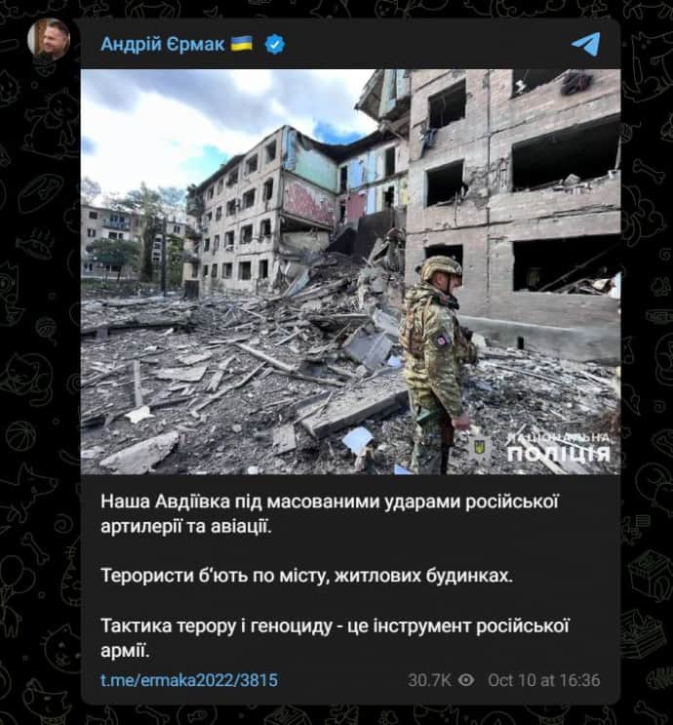Viewport: 673px width, 725px height.
Task: Select the paragraph starting with Наша Авдіївка
Action: [330, 514]
